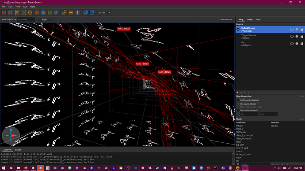Activate the Vertex tool
This screenshot has width=305, height=171.
point(23,13)
